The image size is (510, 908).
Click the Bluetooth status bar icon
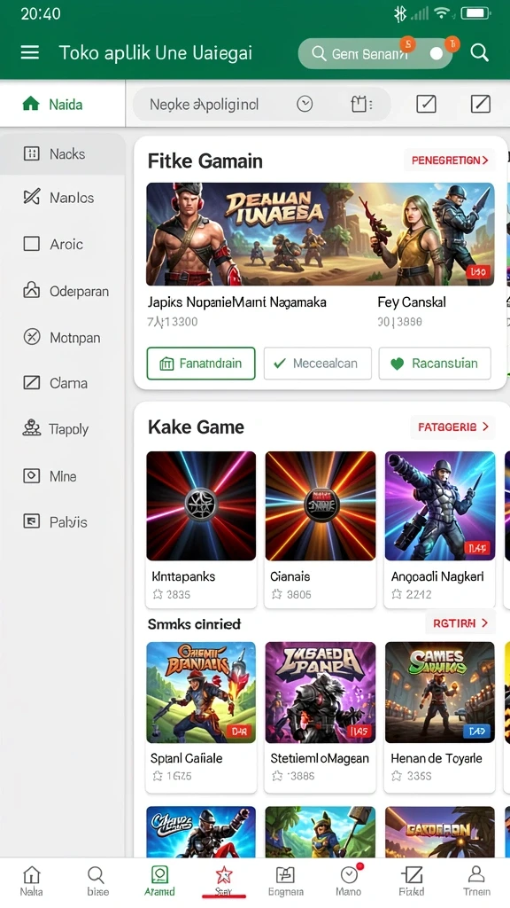(399, 14)
